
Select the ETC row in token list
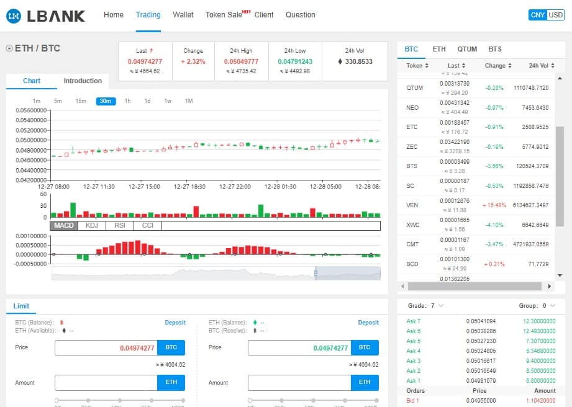[476, 127]
